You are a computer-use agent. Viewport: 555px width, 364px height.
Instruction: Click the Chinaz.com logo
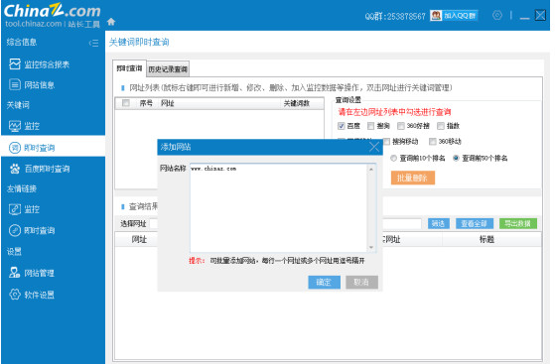coord(53,11)
